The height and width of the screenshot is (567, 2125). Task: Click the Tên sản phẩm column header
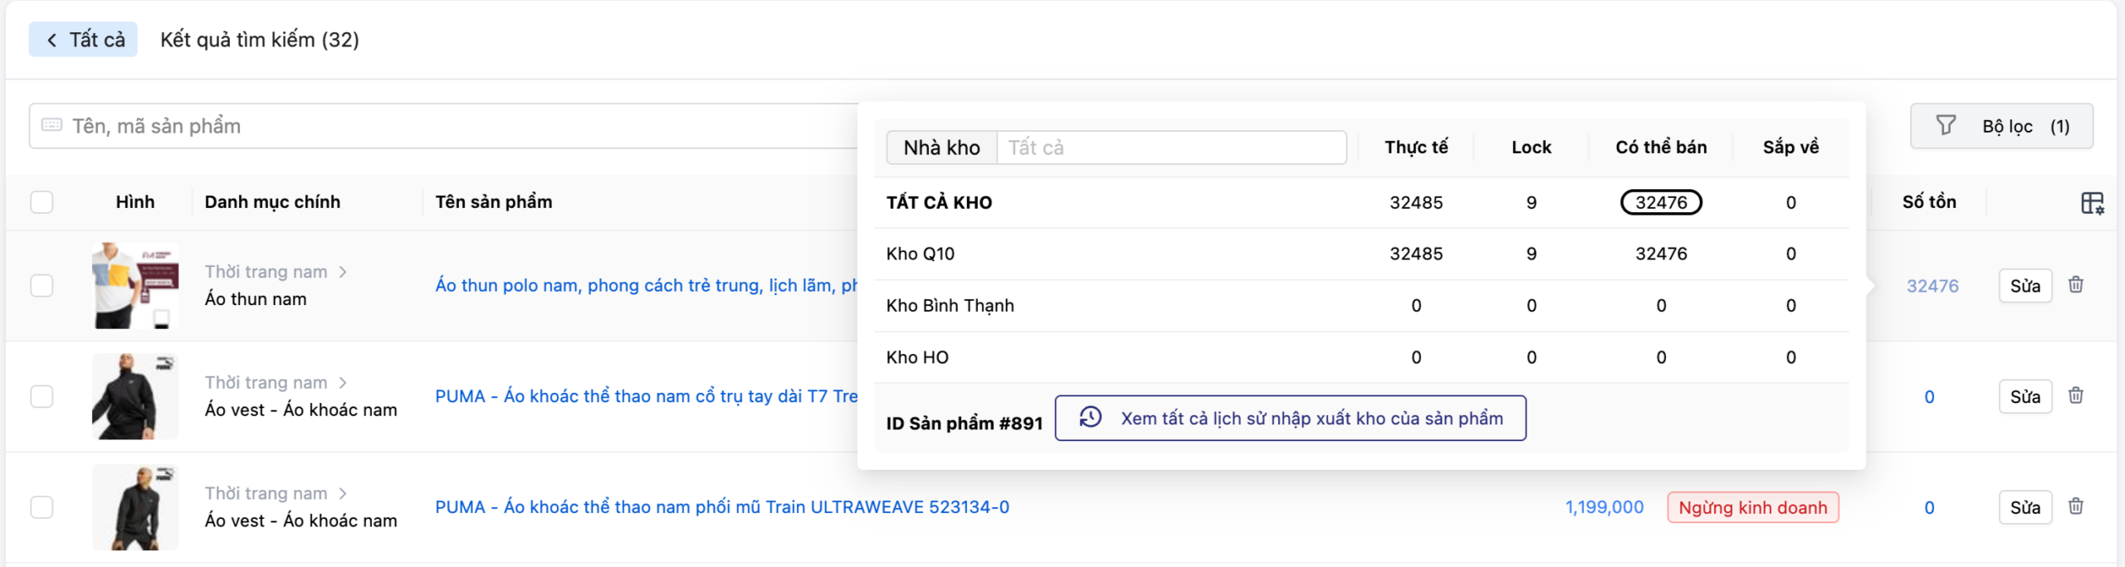[x=493, y=202]
